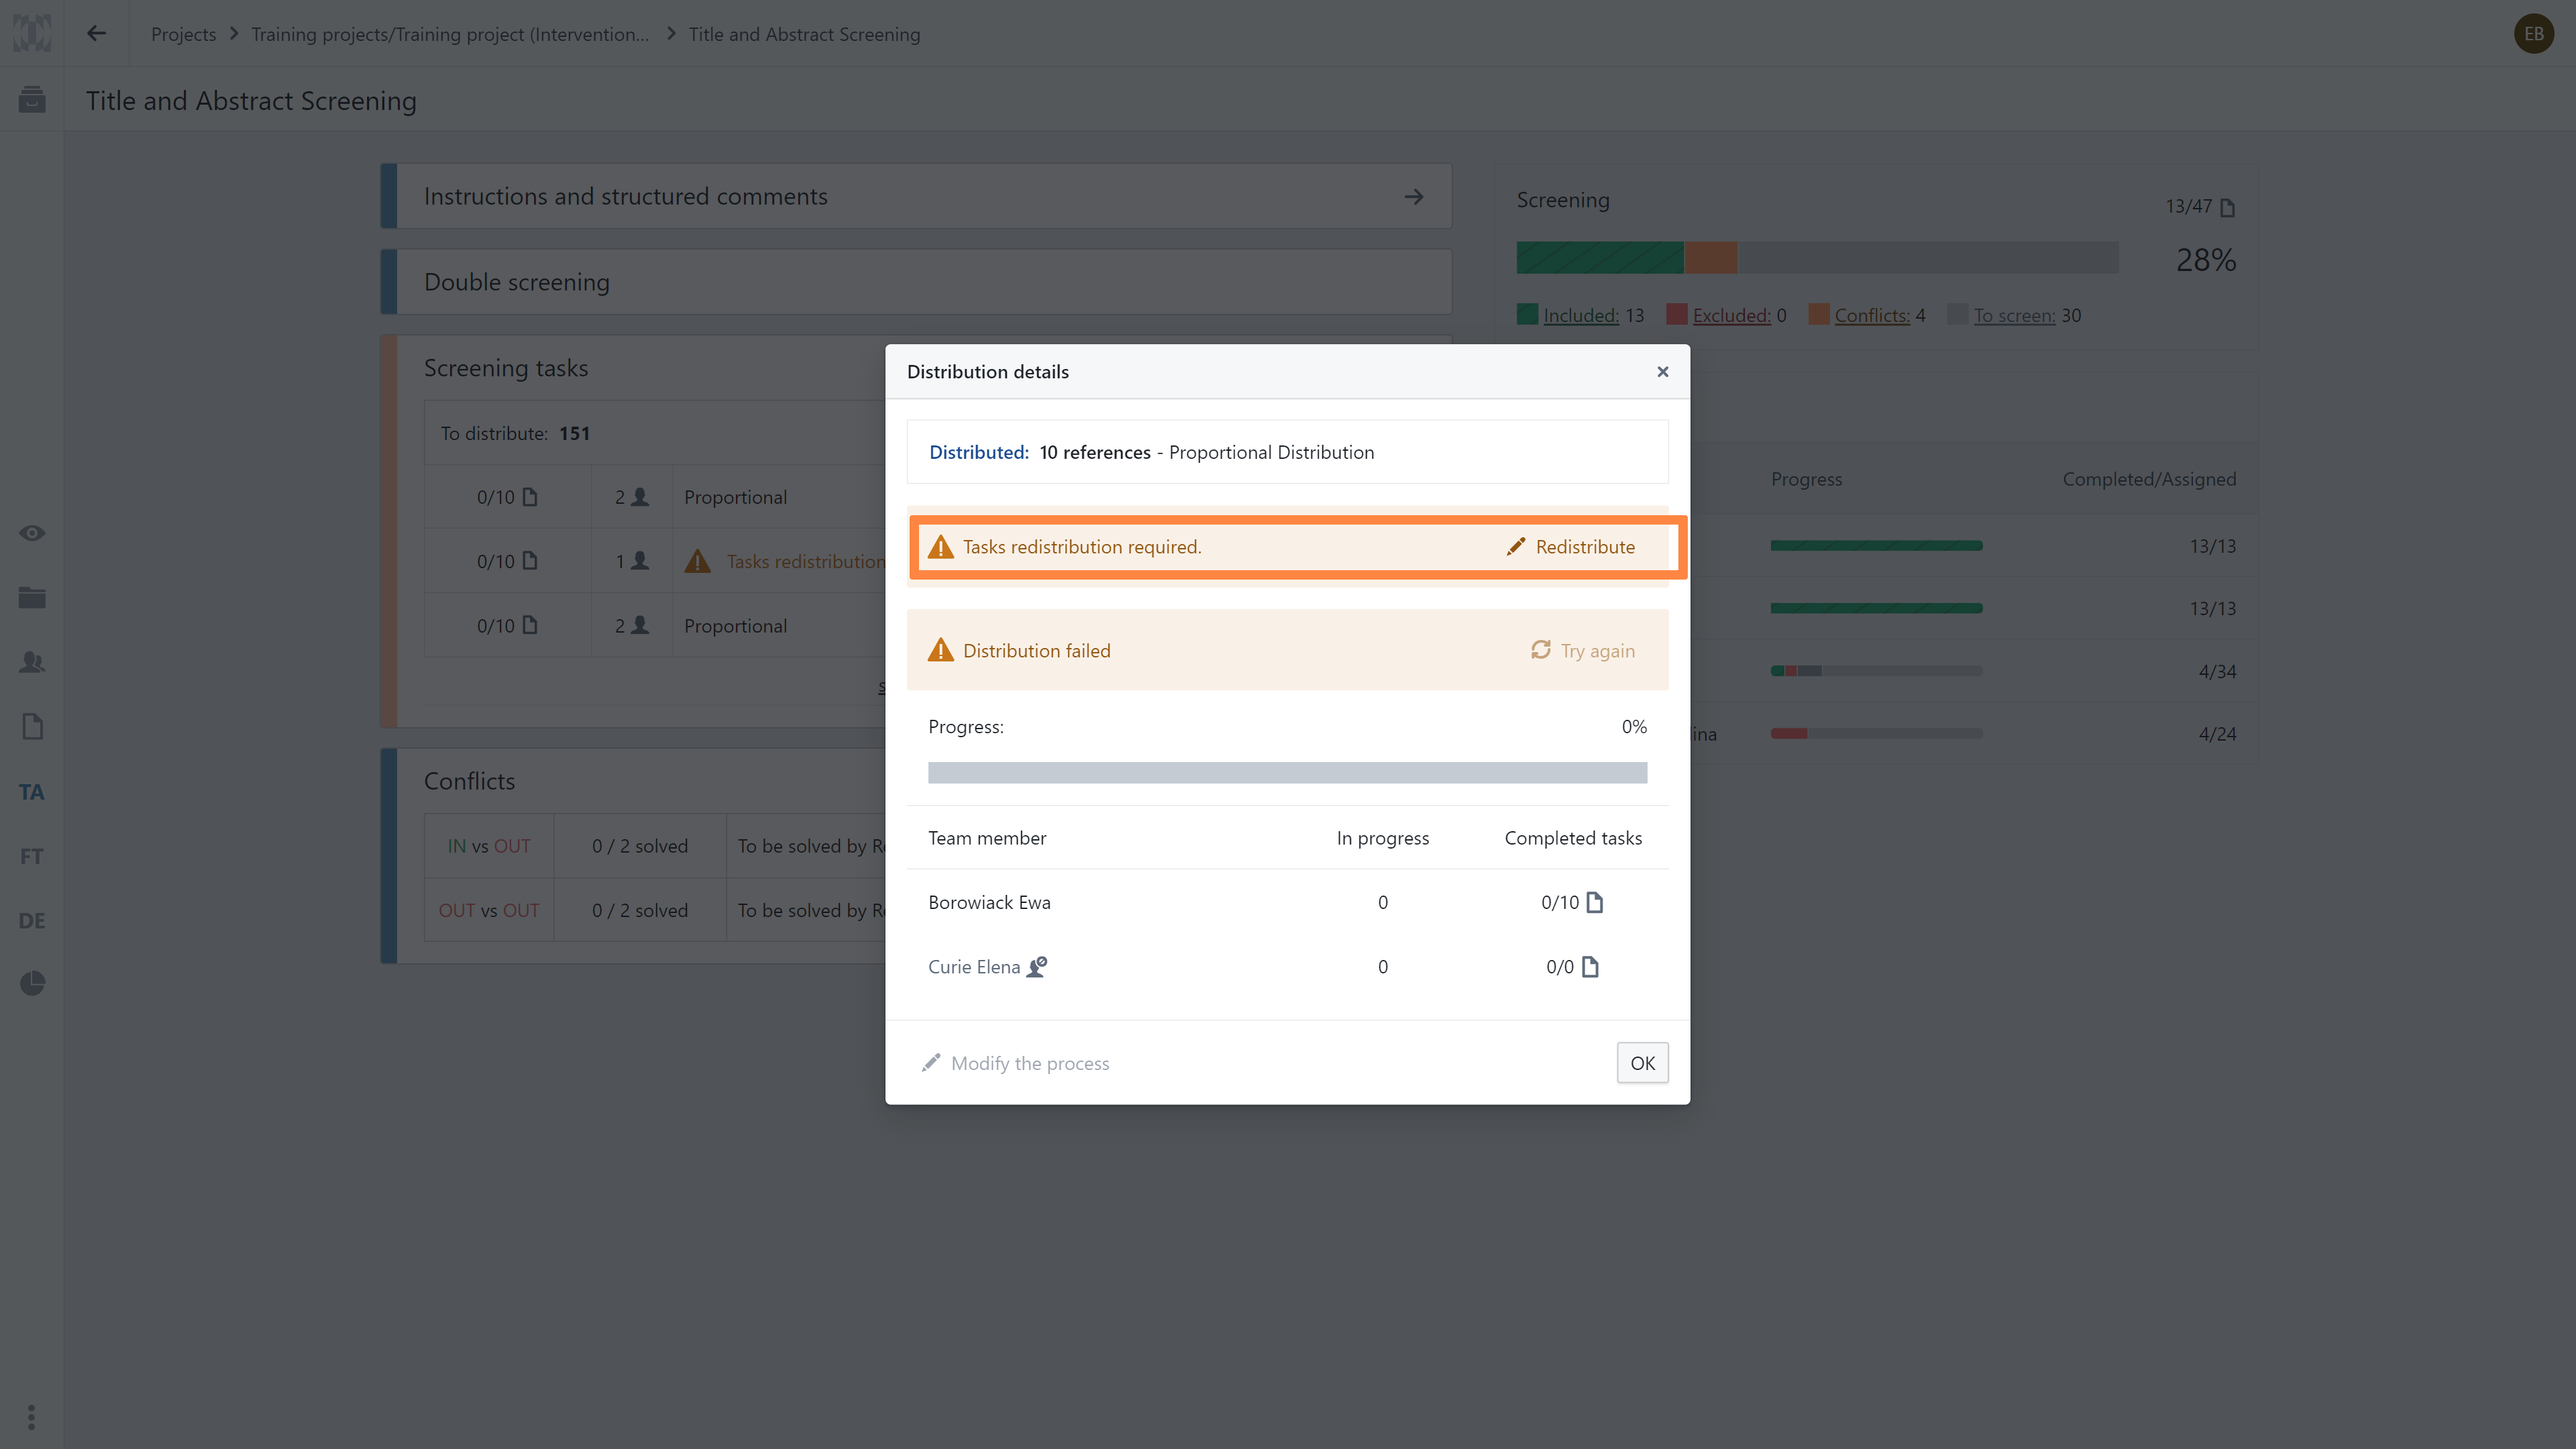Screen dimensions: 2576x1449
Task: Go to Projects breadcrumb
Action: click(183, 34)
